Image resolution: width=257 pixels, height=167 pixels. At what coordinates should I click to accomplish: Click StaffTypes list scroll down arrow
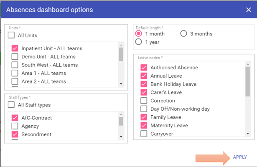tap(121, 137)
